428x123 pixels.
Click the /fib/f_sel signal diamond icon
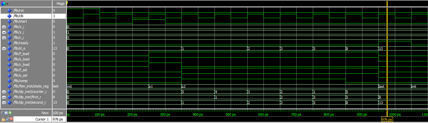[9, 70]
